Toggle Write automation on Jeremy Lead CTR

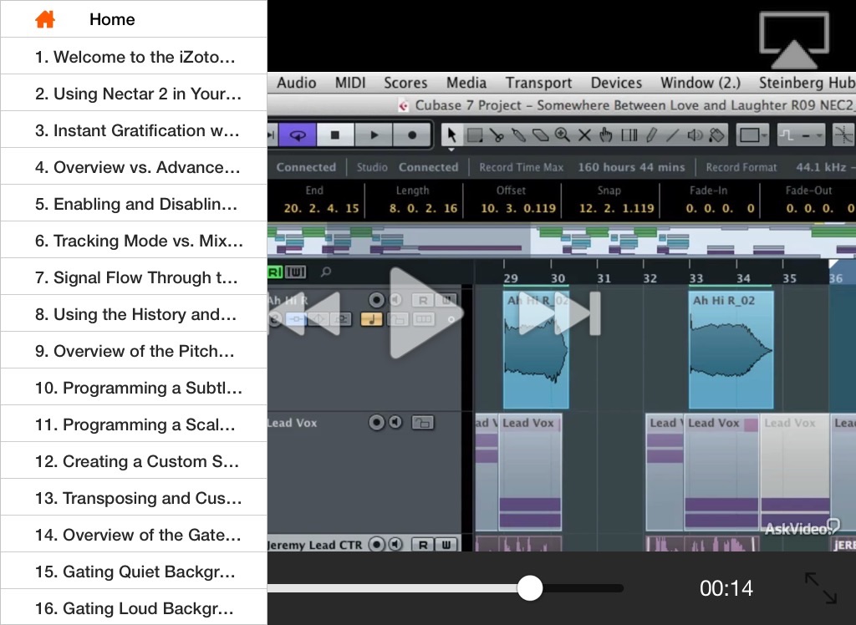446,544
